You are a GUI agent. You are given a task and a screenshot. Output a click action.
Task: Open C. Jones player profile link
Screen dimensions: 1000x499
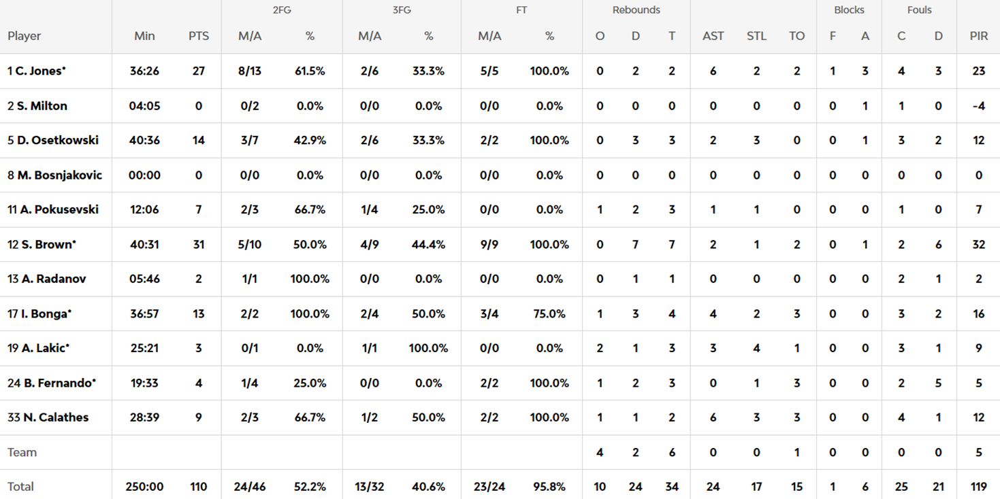(37, 71)
